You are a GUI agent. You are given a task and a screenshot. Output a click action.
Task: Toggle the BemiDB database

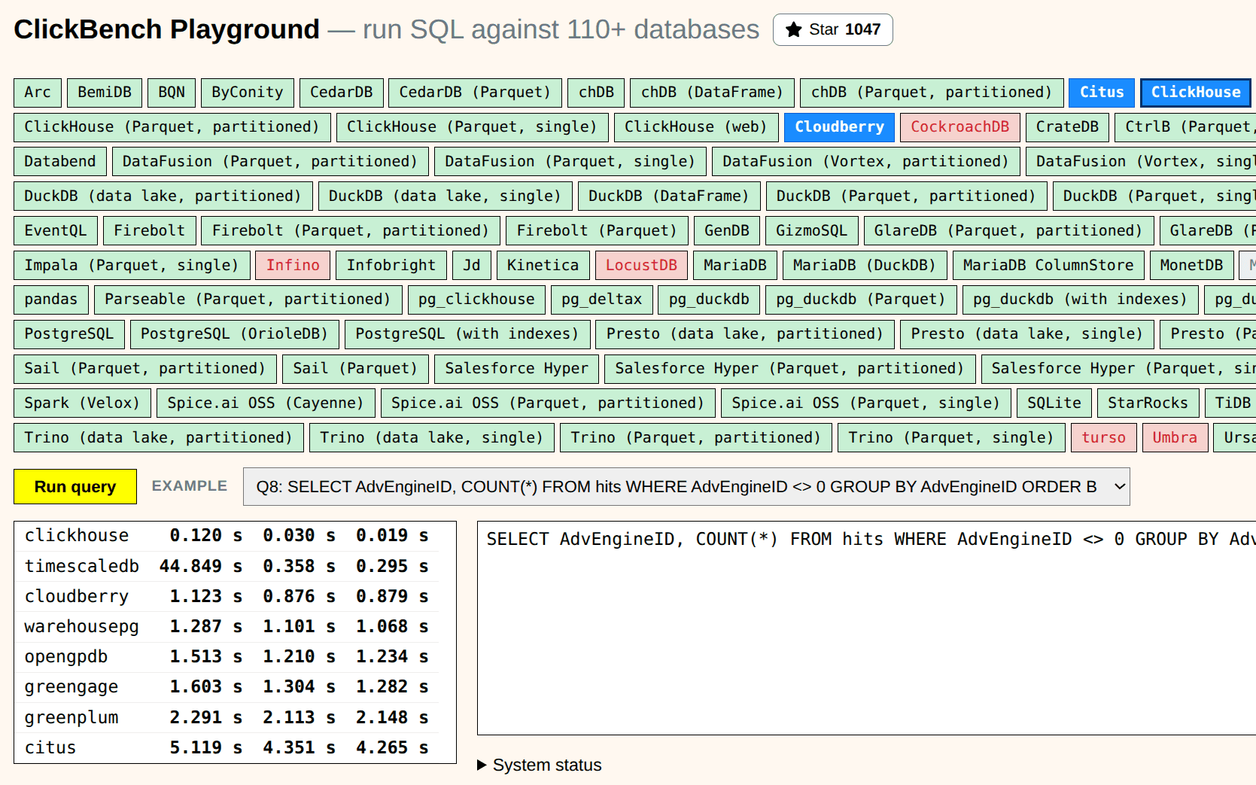point(105,92)
